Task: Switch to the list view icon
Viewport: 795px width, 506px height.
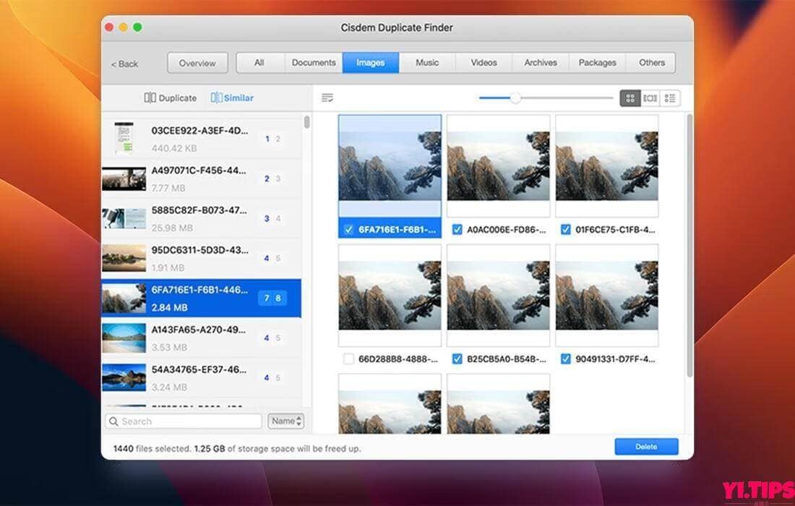Action: point(670,98)
